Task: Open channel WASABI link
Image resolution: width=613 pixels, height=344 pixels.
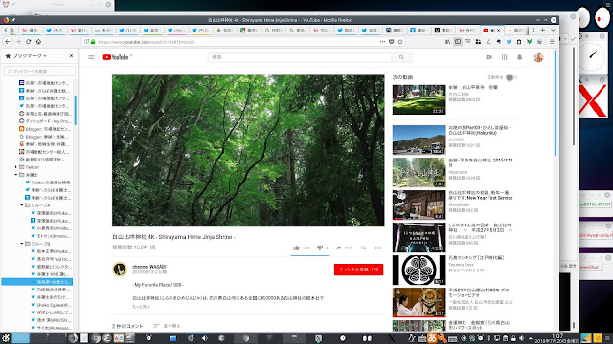Action: point(149,267)
